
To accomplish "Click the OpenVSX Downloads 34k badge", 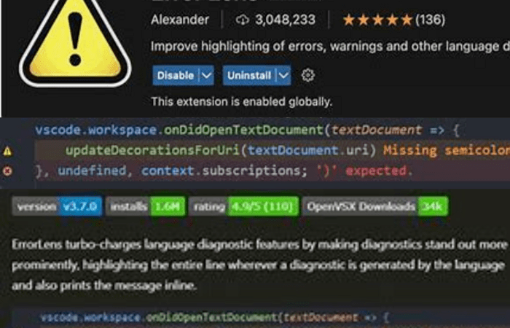I will (x=375, y=206).
